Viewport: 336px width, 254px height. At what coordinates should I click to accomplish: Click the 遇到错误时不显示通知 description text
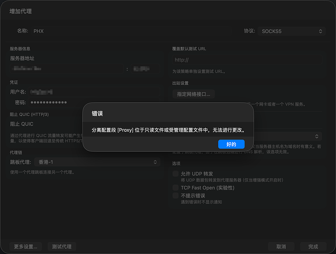201,202
